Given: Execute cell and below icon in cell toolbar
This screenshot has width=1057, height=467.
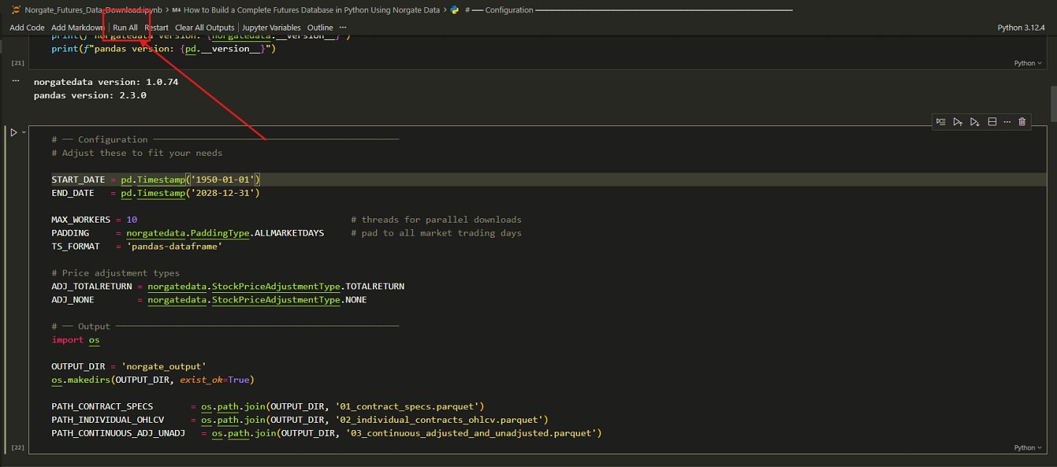Looking at the screenshot, I should click(x=975, y=122).
